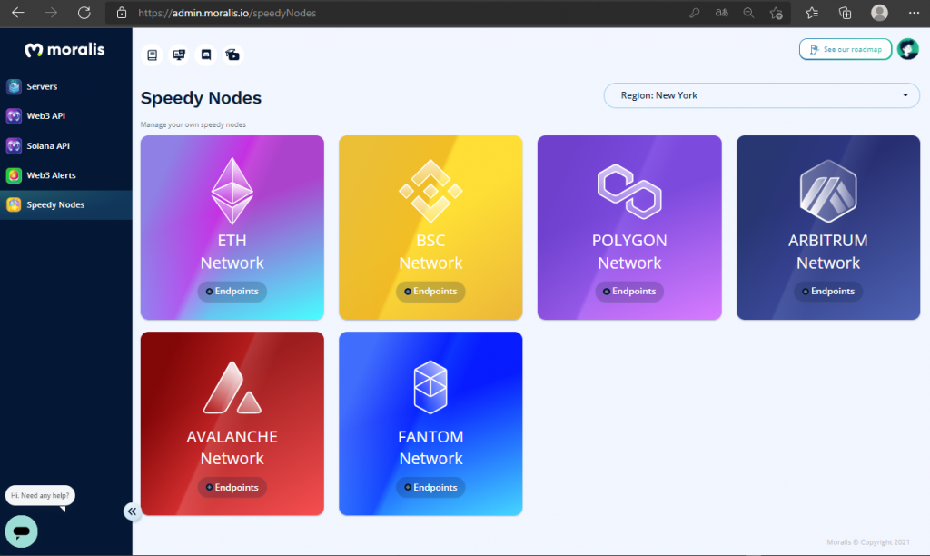
Task: Open the forum chat bubble icon
Action: [206, 55]
